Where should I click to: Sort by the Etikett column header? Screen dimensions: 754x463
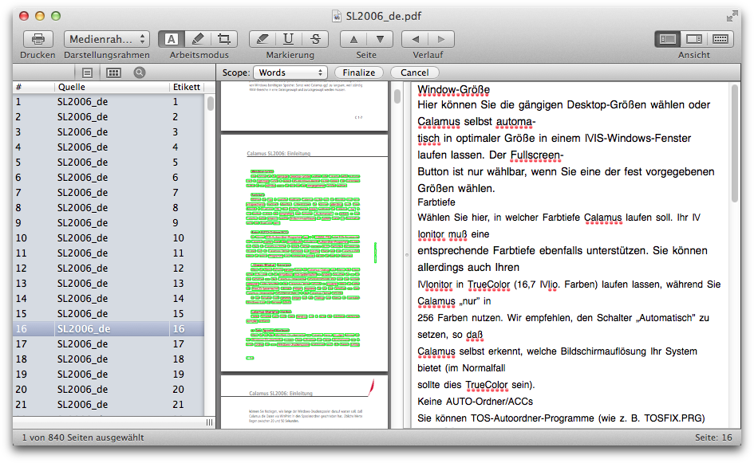tap(187, 87)
